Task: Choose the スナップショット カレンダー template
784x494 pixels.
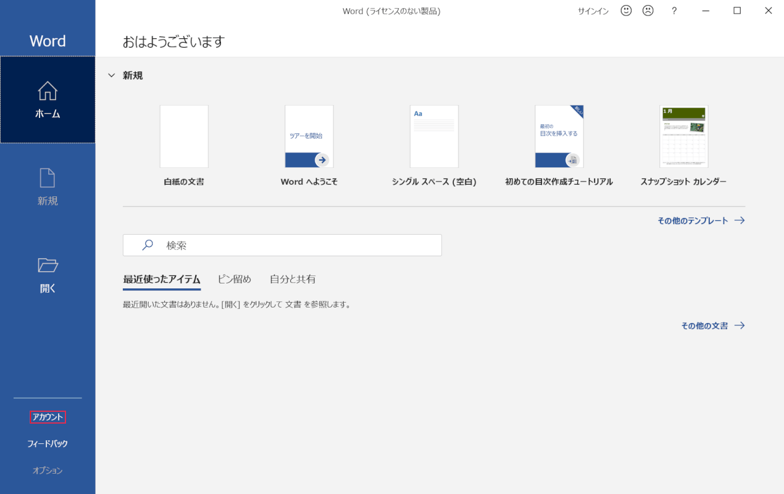Action: (683, 136)
